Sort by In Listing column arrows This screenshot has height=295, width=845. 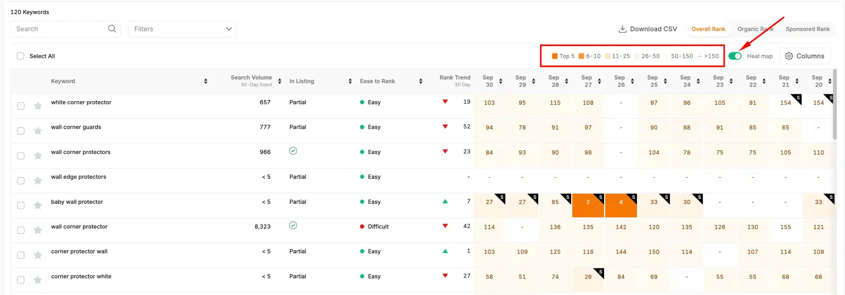click(x=350, y=81)
